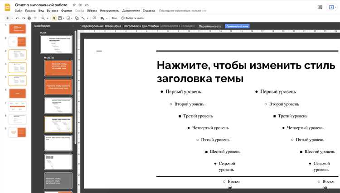Open the Вид menu
340x193 pixels.
[41, 10]
